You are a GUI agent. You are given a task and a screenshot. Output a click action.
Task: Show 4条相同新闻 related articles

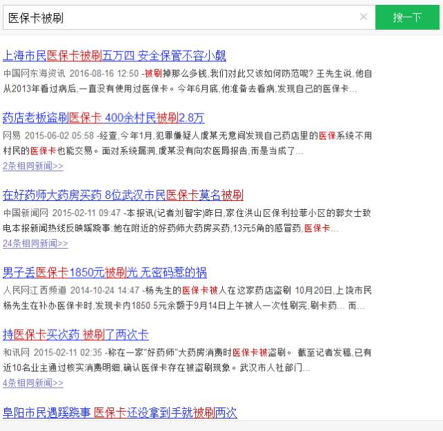click(33, 383)
